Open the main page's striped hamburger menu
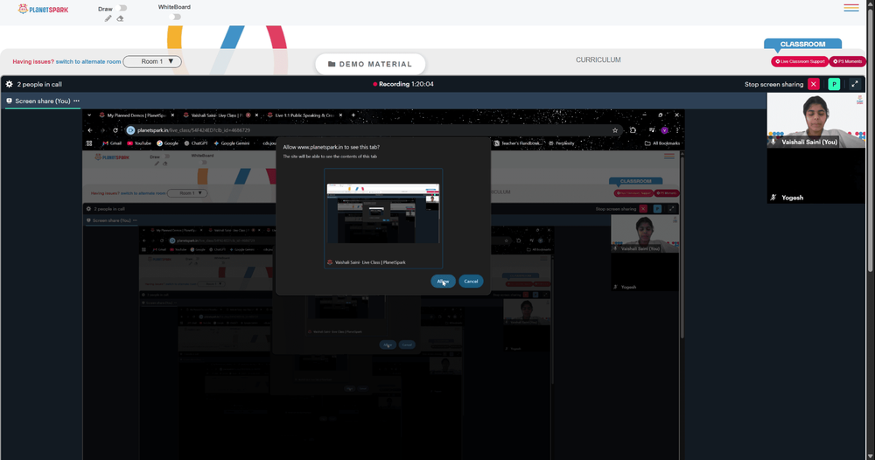Image resolution: width=875 pixels, height=460 pixels. 851,8
